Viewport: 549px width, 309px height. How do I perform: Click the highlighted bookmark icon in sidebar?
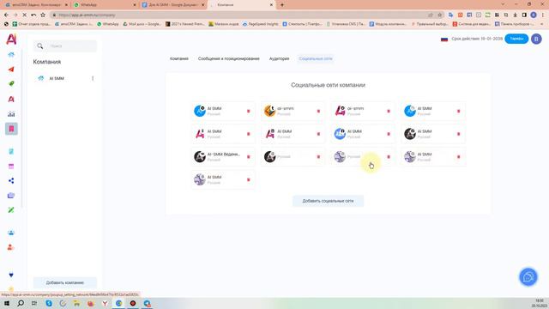tap(11, 129)
